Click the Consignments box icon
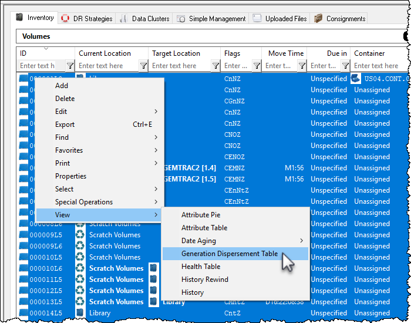 318,18
